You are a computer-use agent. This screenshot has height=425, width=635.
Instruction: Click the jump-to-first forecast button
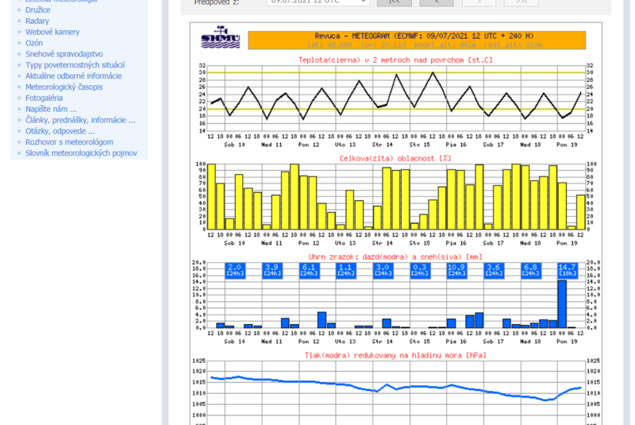[x=394, y=2]
